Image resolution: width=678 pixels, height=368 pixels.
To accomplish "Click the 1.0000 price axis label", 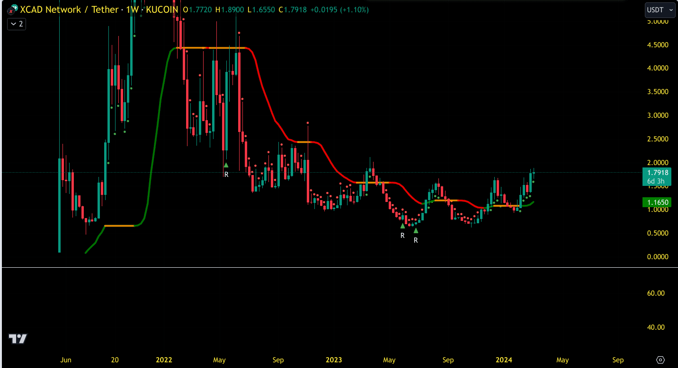I will [657, 210].
